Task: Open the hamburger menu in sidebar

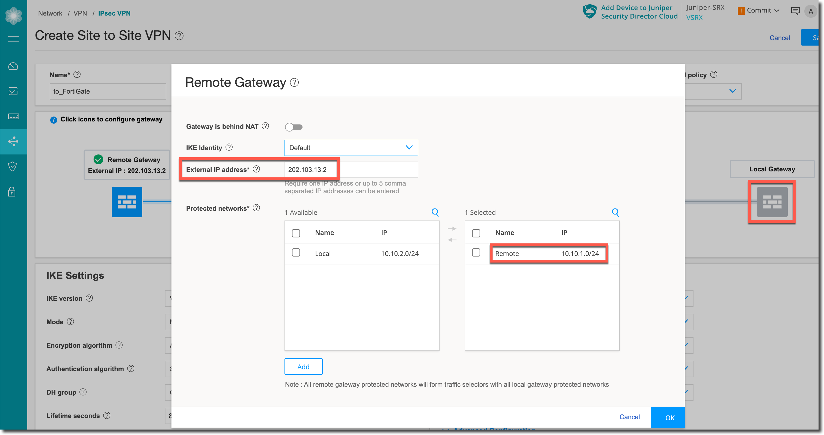Action: click(13, 39)
